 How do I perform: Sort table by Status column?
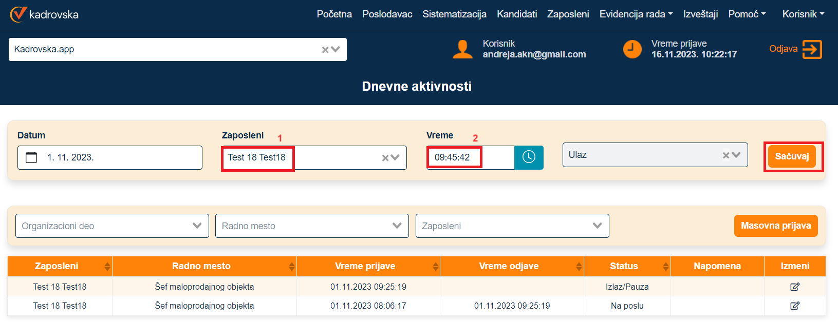click(x=665, y=266)
